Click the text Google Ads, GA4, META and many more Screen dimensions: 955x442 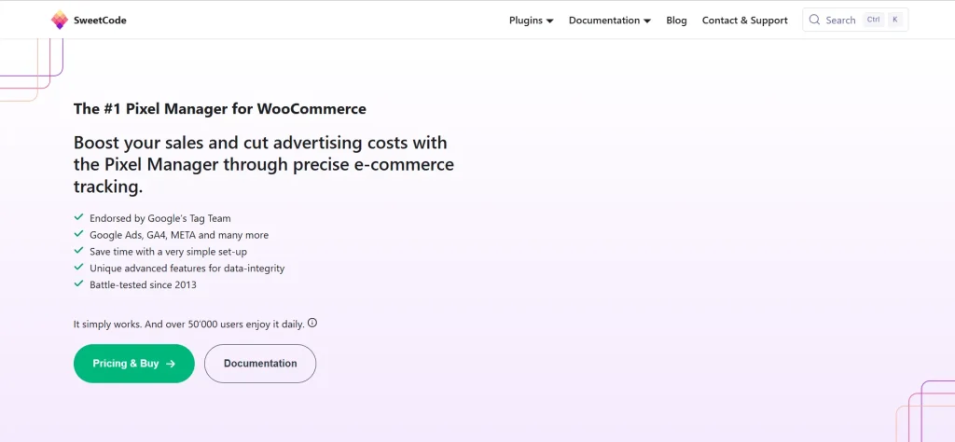[179, 235]
